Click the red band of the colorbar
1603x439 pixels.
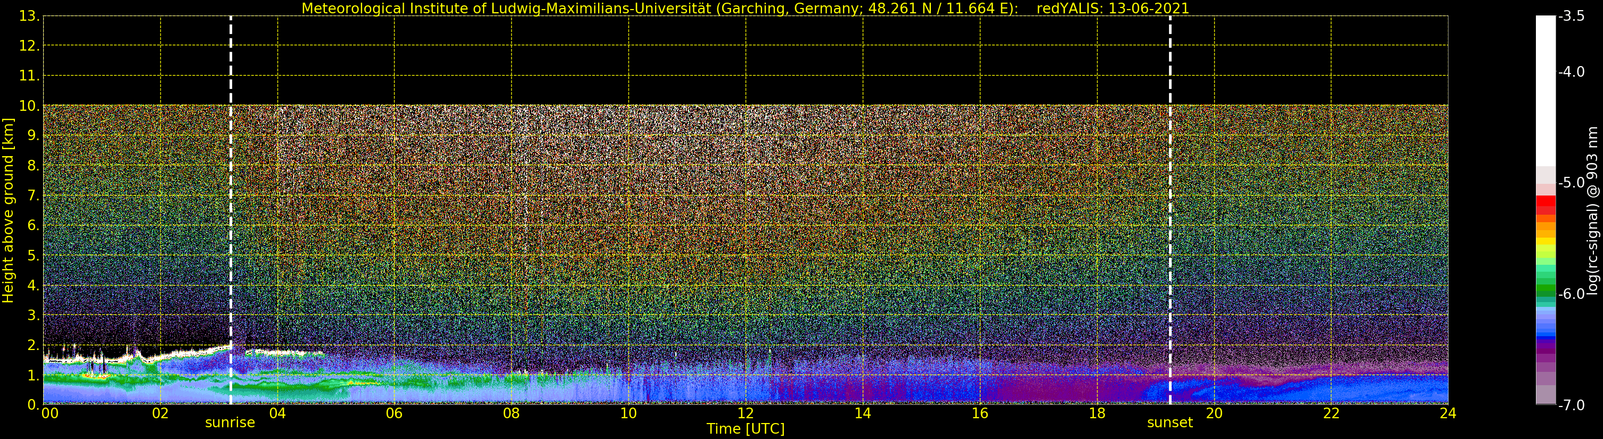coord(1545,205)
